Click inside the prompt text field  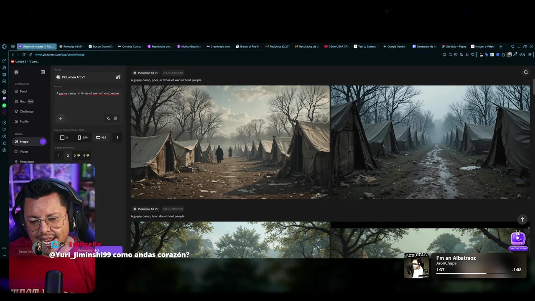point(88,100)
